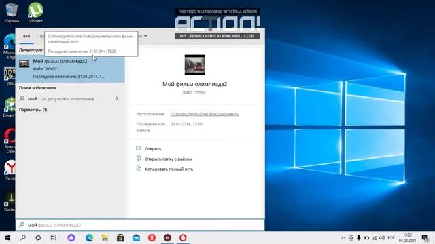Click the open folder location icon
The image size is (435, 244).
click(x=139, y=158)
